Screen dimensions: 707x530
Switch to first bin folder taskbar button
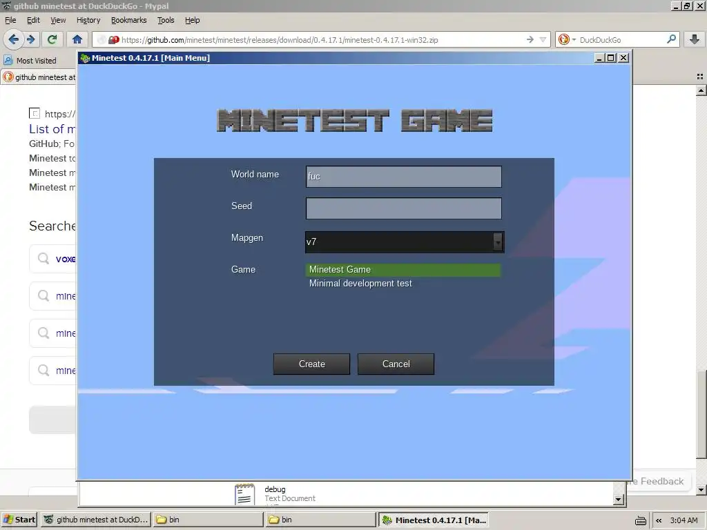(208, 520)
